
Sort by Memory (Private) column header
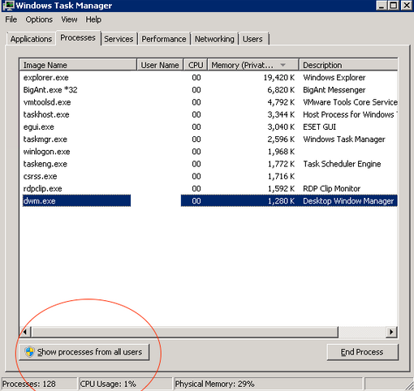pos(253,65)
